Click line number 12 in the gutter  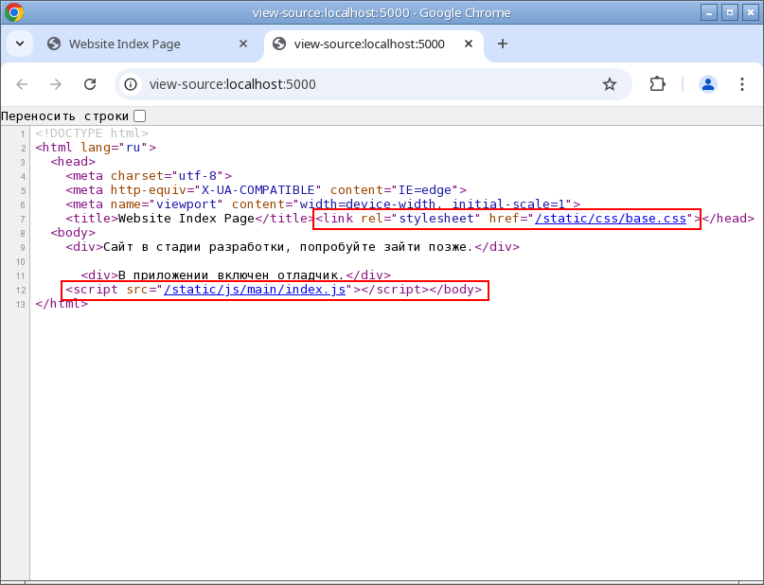pos(21,291)
